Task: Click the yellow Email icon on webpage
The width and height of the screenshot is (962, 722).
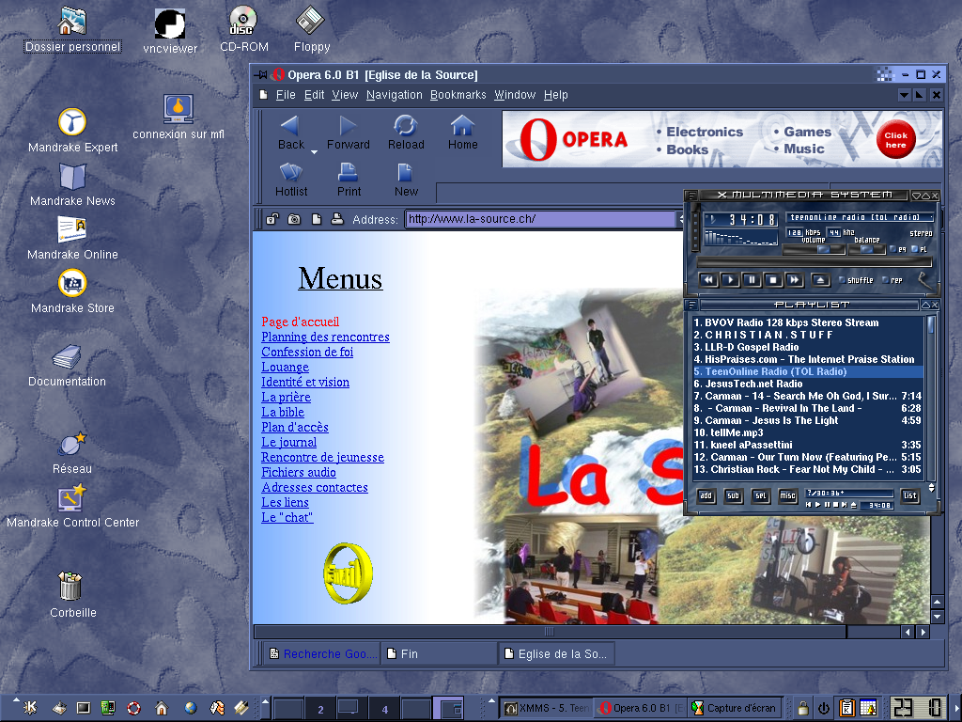Action: click(x=348, y=573)
